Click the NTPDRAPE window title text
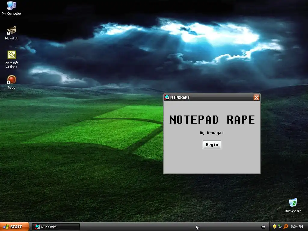Image resolution: width=308 pixels, height=231 pixels. (180, 97)
